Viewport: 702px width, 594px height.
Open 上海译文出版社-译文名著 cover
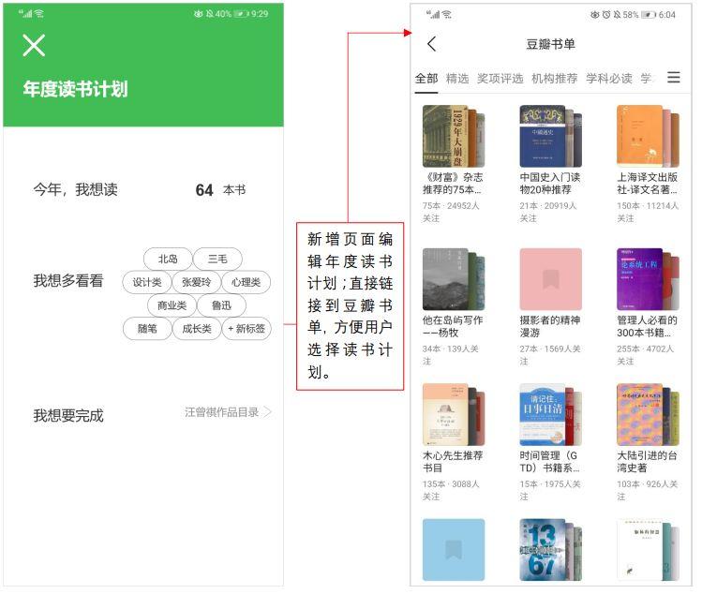tap(648, 137)
